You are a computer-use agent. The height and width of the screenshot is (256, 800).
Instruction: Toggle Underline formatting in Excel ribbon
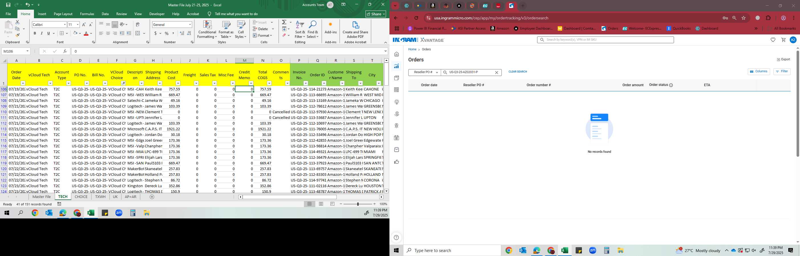click(48, 33)
